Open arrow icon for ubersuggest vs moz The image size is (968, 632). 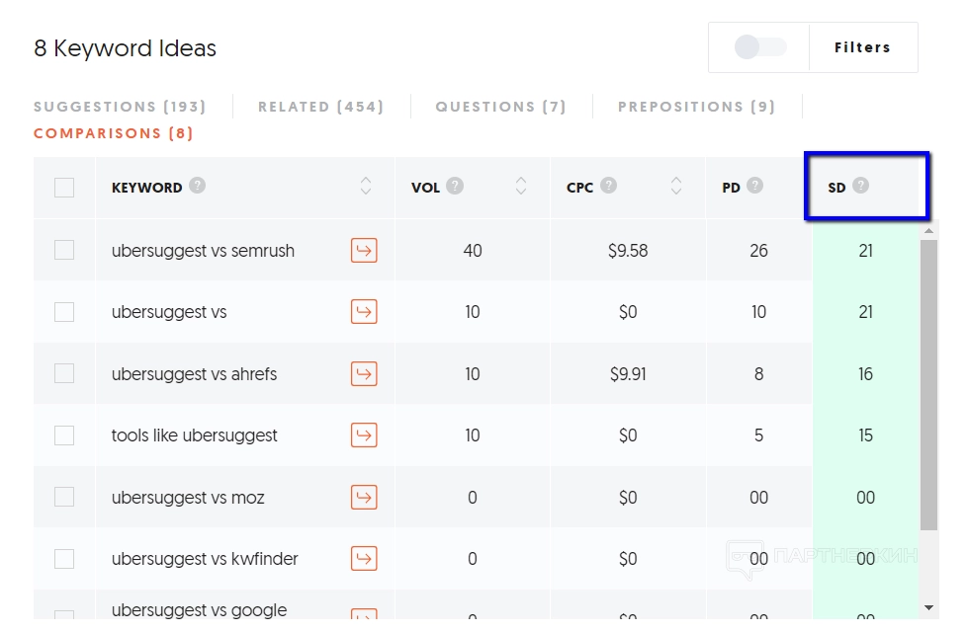(x=364, y=498)
